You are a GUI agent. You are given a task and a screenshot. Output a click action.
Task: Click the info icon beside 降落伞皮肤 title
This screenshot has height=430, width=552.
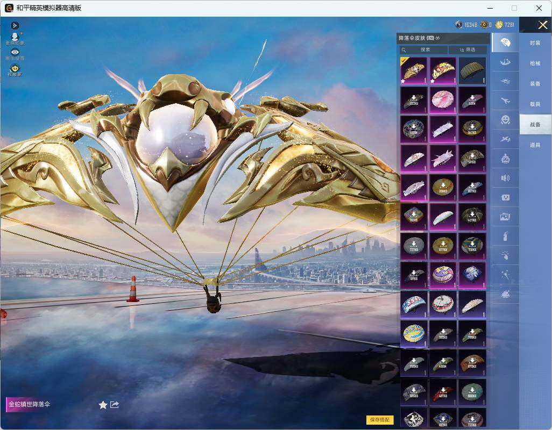pyautogui.click(x=438, y=38)
